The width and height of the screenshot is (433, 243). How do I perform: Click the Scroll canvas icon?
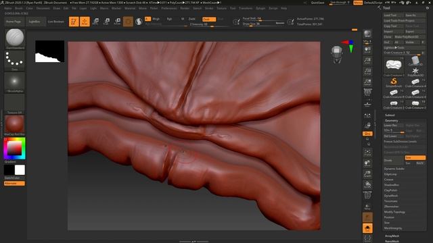coord(367,50)
